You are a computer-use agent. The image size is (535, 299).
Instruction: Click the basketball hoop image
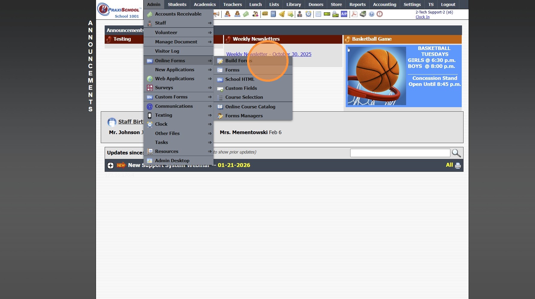377,76
